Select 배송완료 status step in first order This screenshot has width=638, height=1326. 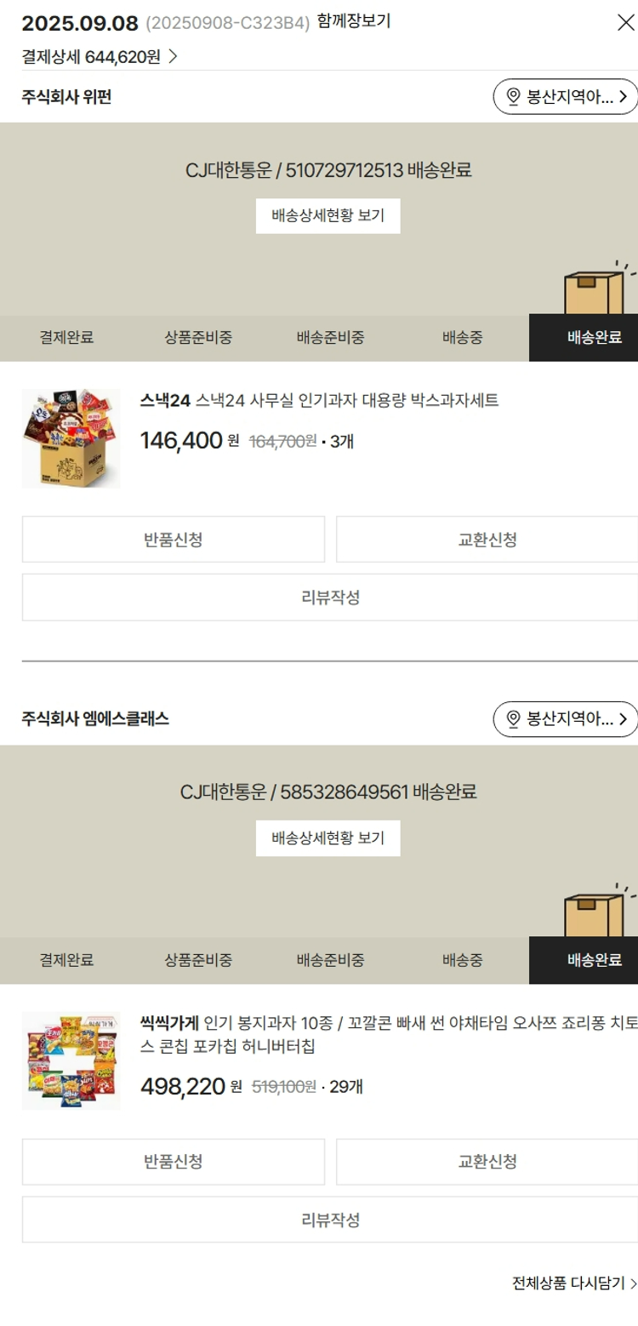[584, 338]
